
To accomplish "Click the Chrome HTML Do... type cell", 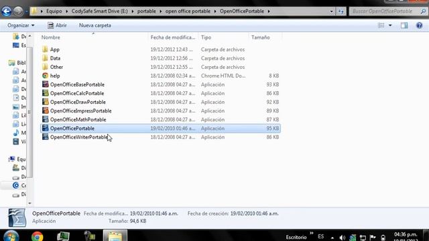I will [x=223, y=76].
